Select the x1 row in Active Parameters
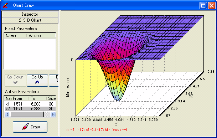The image size is (217, 138). [30, 104]
